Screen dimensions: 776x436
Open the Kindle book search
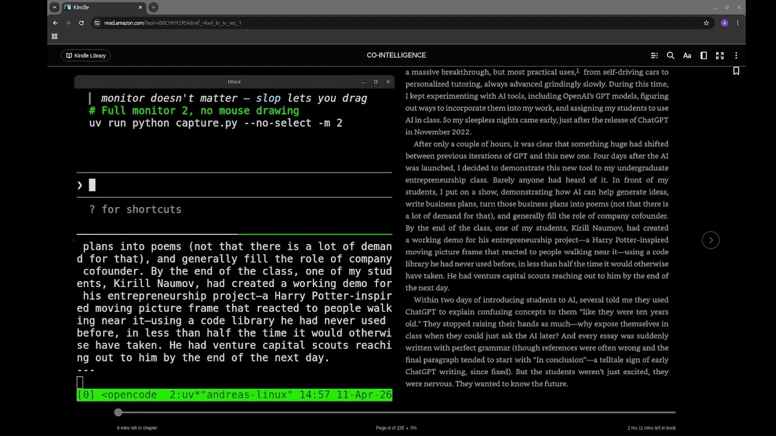(x=671, y=55)
